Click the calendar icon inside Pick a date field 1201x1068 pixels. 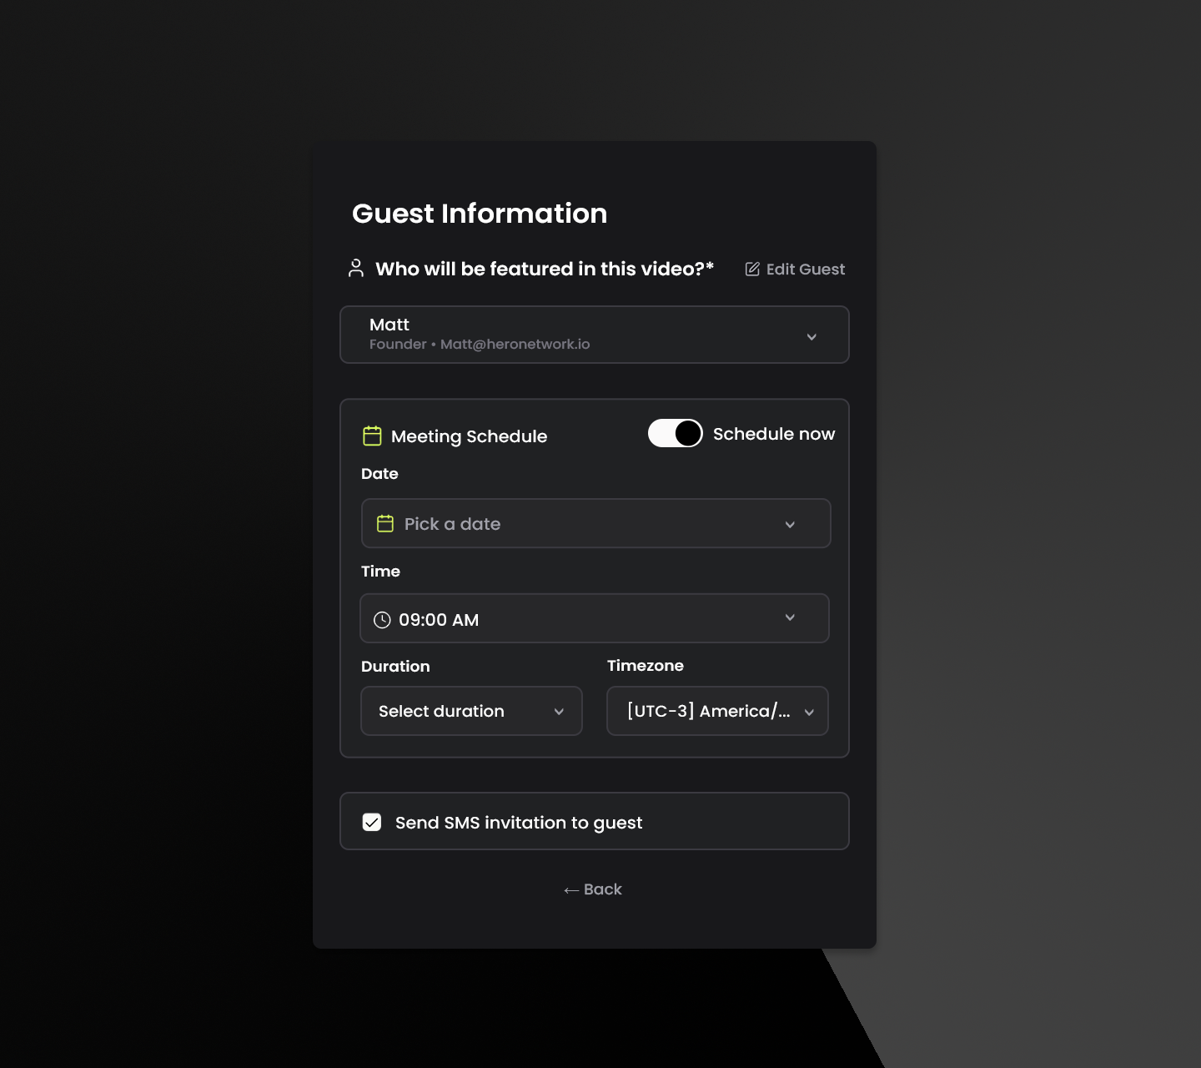tap(384, 523)
